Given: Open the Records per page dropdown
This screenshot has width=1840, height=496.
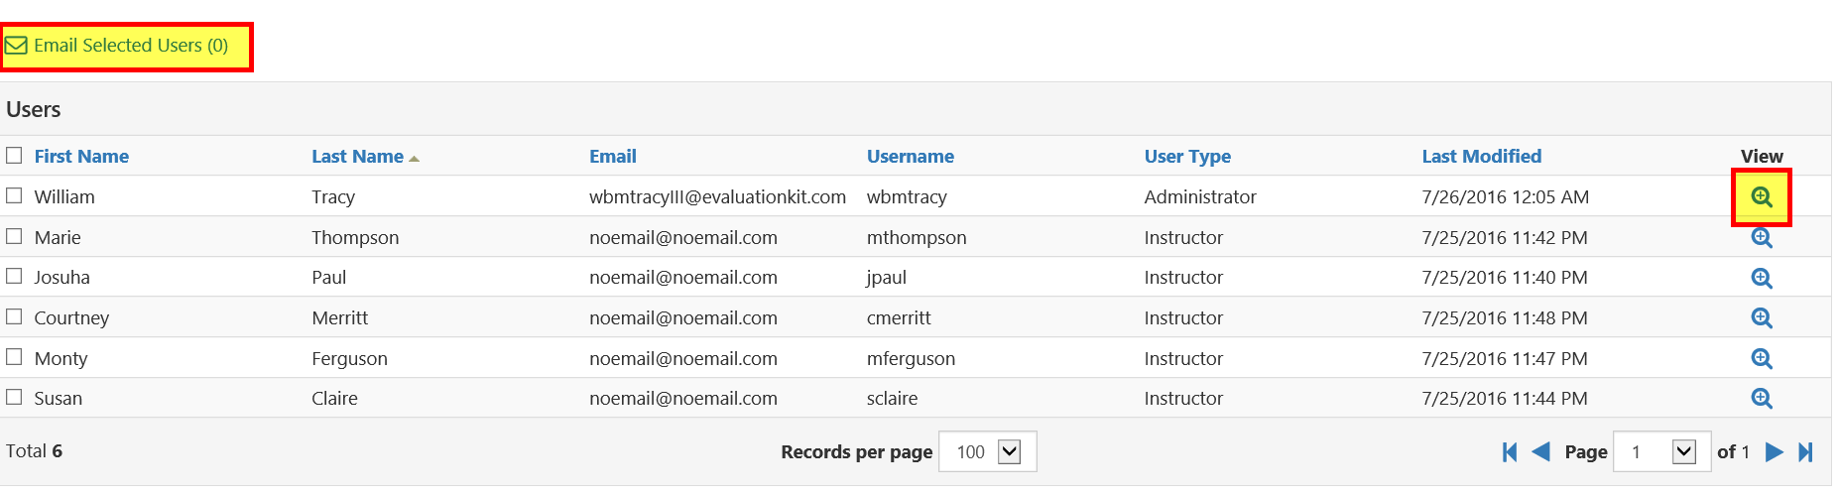Looking at the screenshot, I should coord(987,451).
